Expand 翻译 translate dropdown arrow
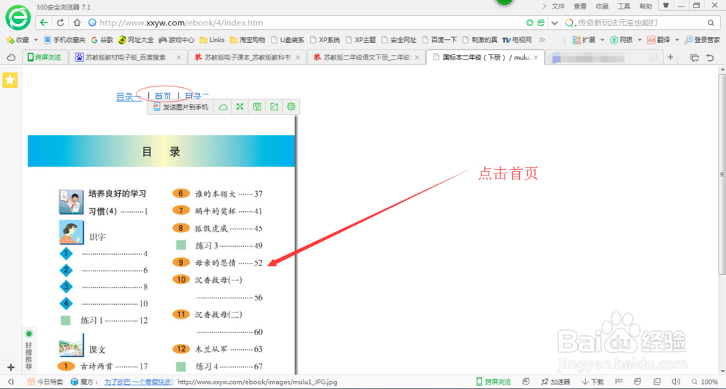This screenshot has height=389, width=726. pyautogui.click(x=677, y=41)
